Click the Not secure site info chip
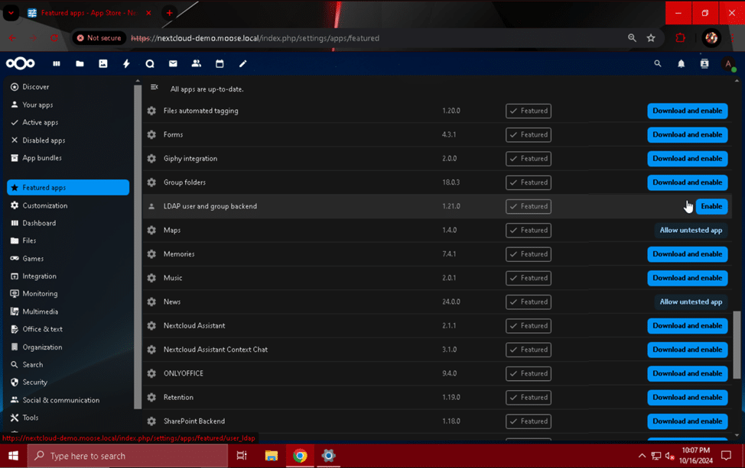 click(x=99, y=38)
